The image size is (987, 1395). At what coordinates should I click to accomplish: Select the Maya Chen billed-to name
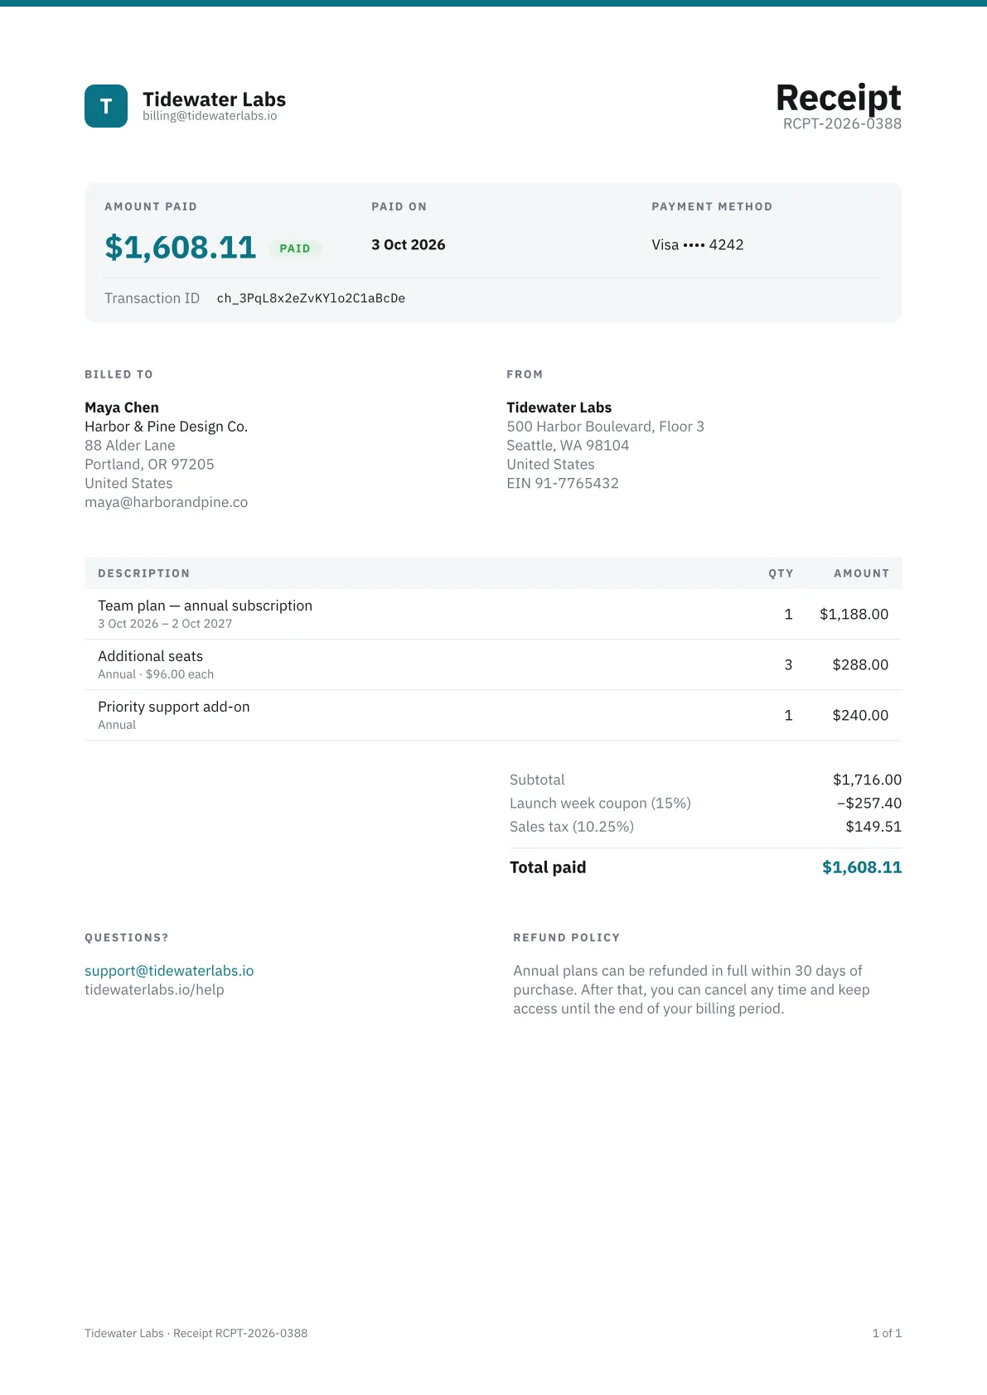point(122,408)
